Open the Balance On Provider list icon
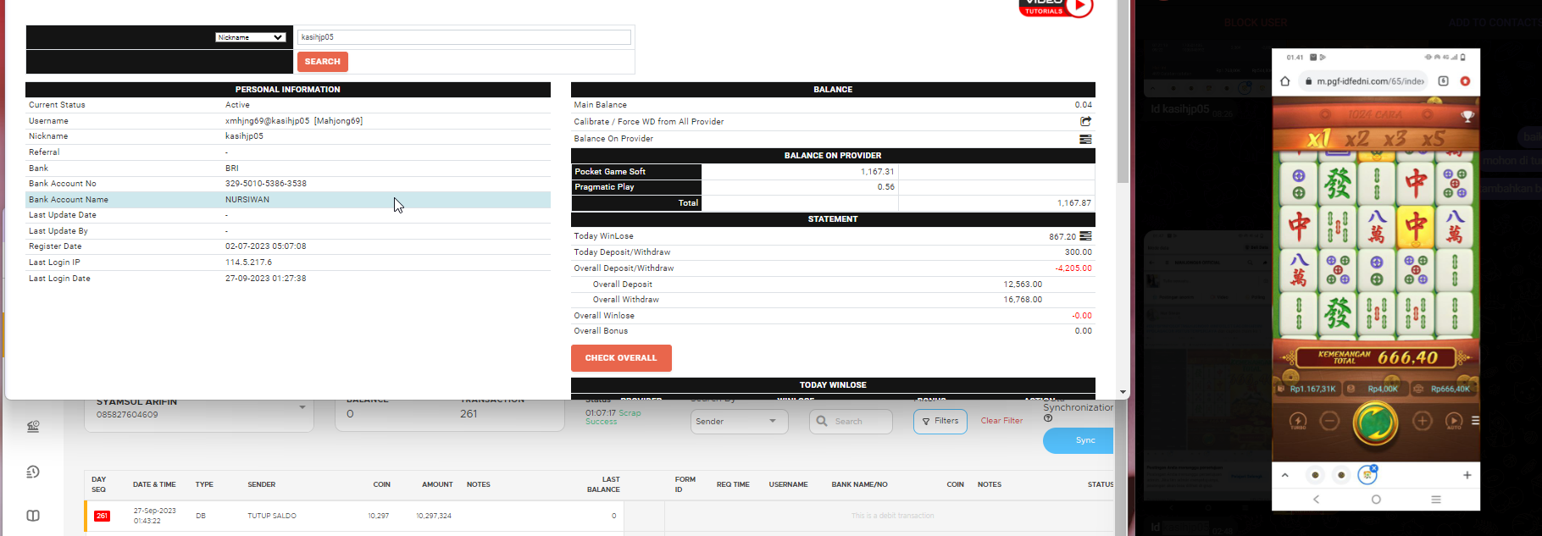This screenshot has width=1542, height=536. (x=1085, y=139)
